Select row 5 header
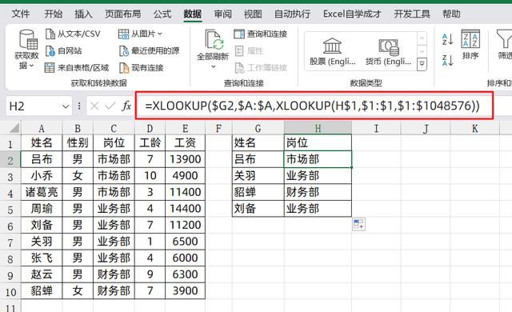512x312 pixels. 10,209
